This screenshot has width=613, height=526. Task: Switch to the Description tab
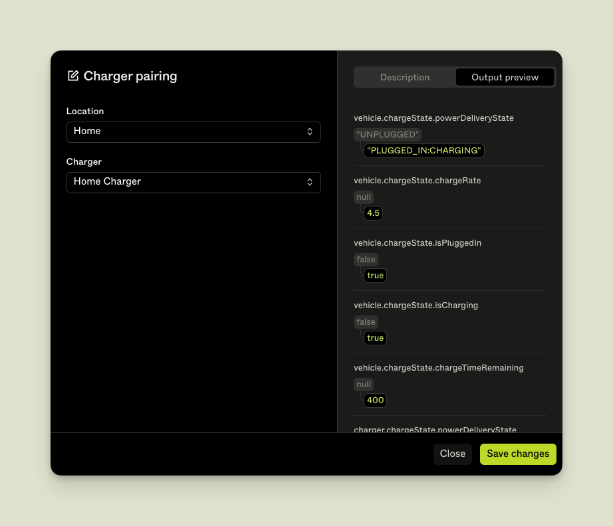pos(404,77)
